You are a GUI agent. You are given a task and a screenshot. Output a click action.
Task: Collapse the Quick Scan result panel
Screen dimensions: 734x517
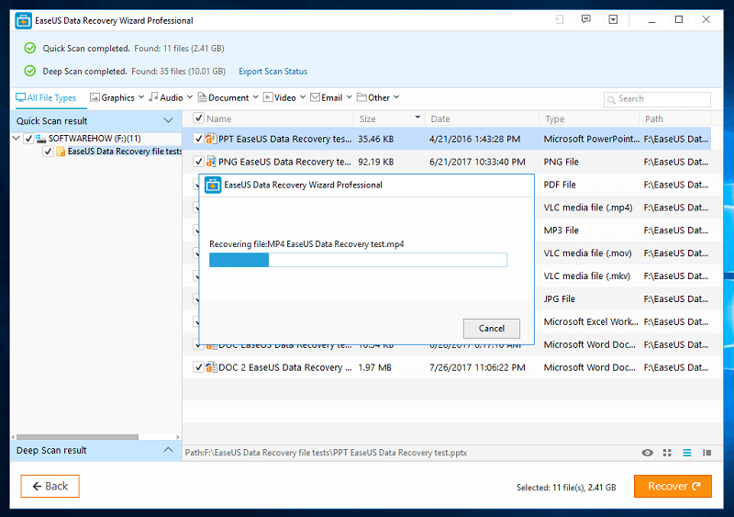tap(169, 120)
